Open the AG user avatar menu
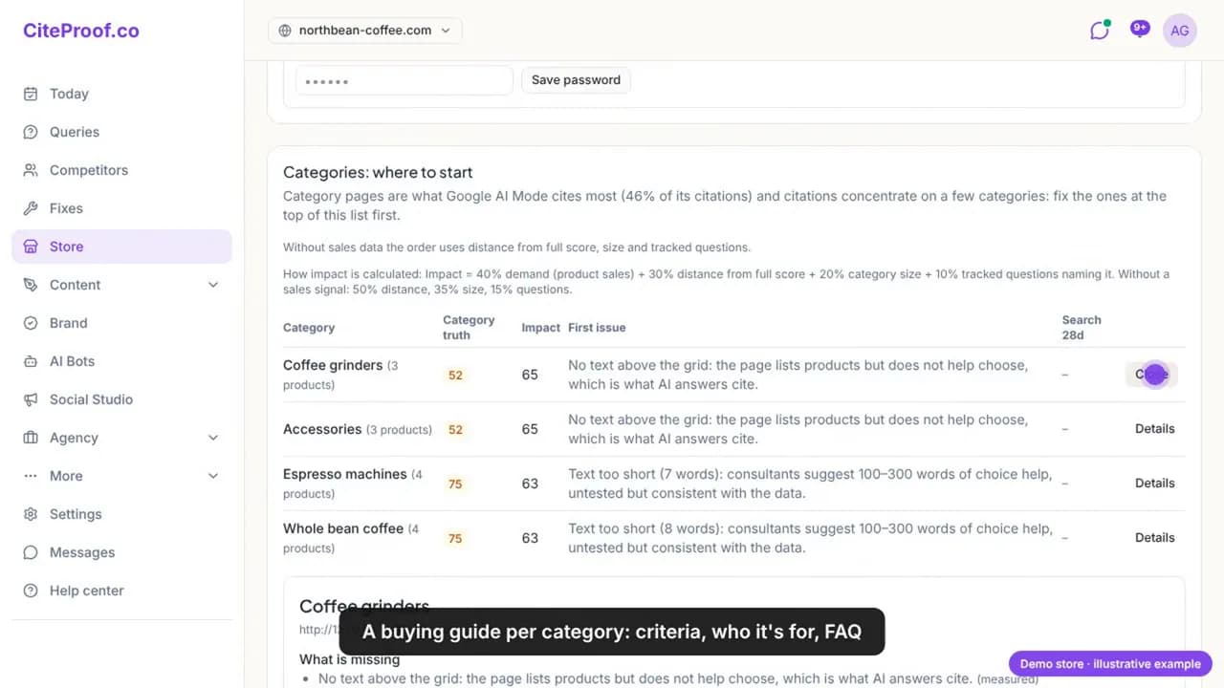 tap(1180, 31)
